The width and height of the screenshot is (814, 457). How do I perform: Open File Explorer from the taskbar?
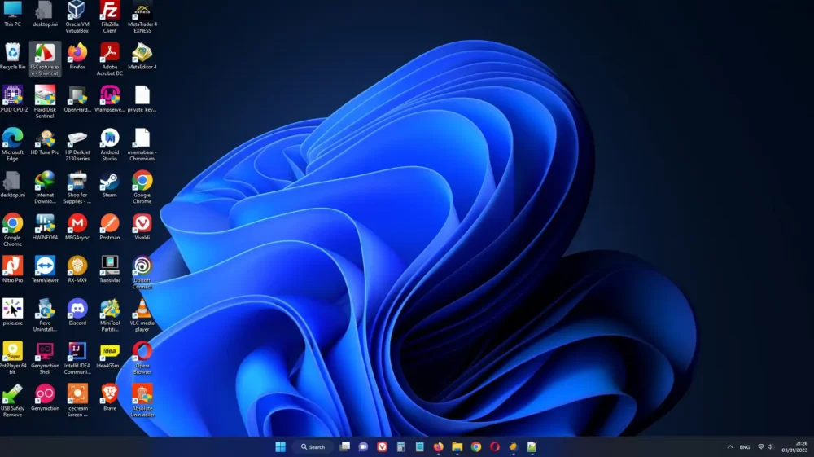click(457, 446)
